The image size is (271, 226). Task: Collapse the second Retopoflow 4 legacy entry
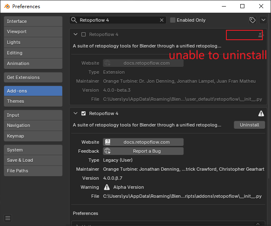[75, 113]
